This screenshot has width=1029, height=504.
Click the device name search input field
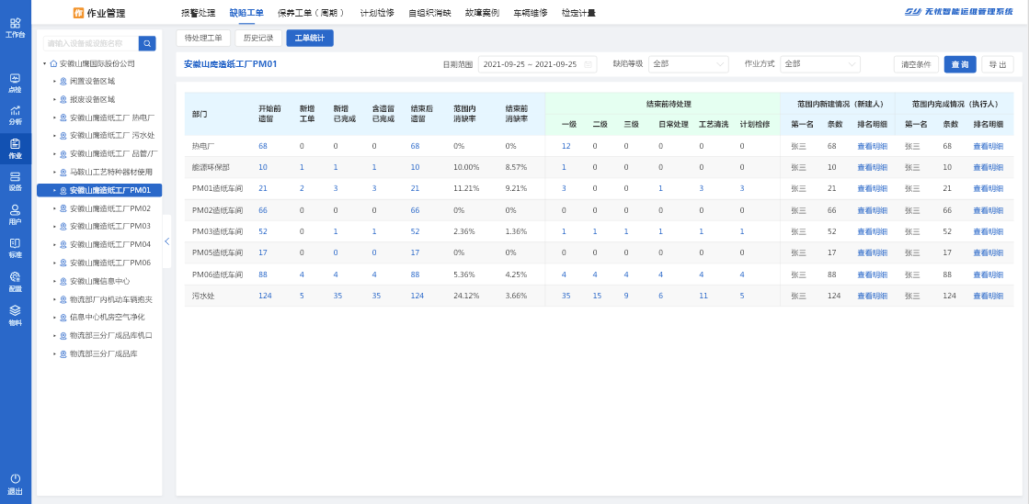[x=90, y=43]
